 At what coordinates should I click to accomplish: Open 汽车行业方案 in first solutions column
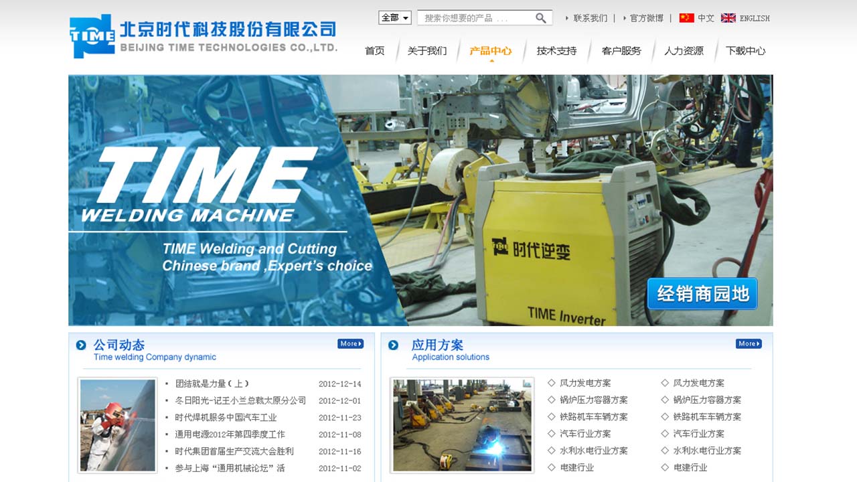585,434
